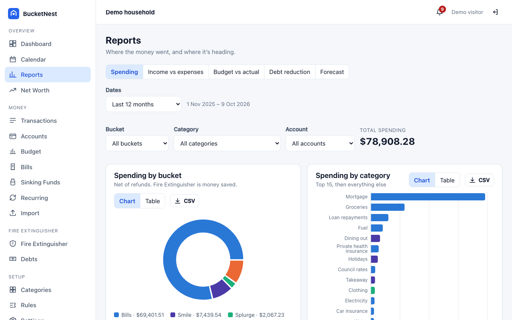Go to the Debt reduction tab
Viewport: 512px width, 320px height.
pos(290,72)
